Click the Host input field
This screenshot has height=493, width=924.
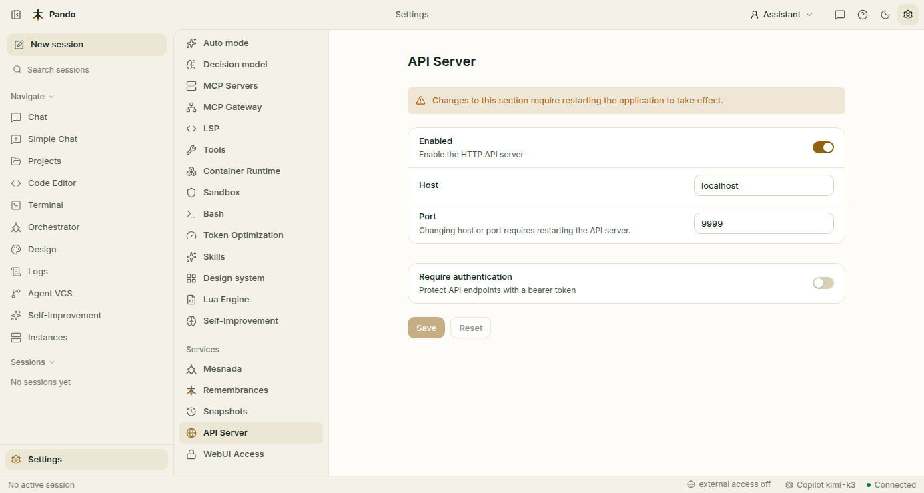point(764,185)
